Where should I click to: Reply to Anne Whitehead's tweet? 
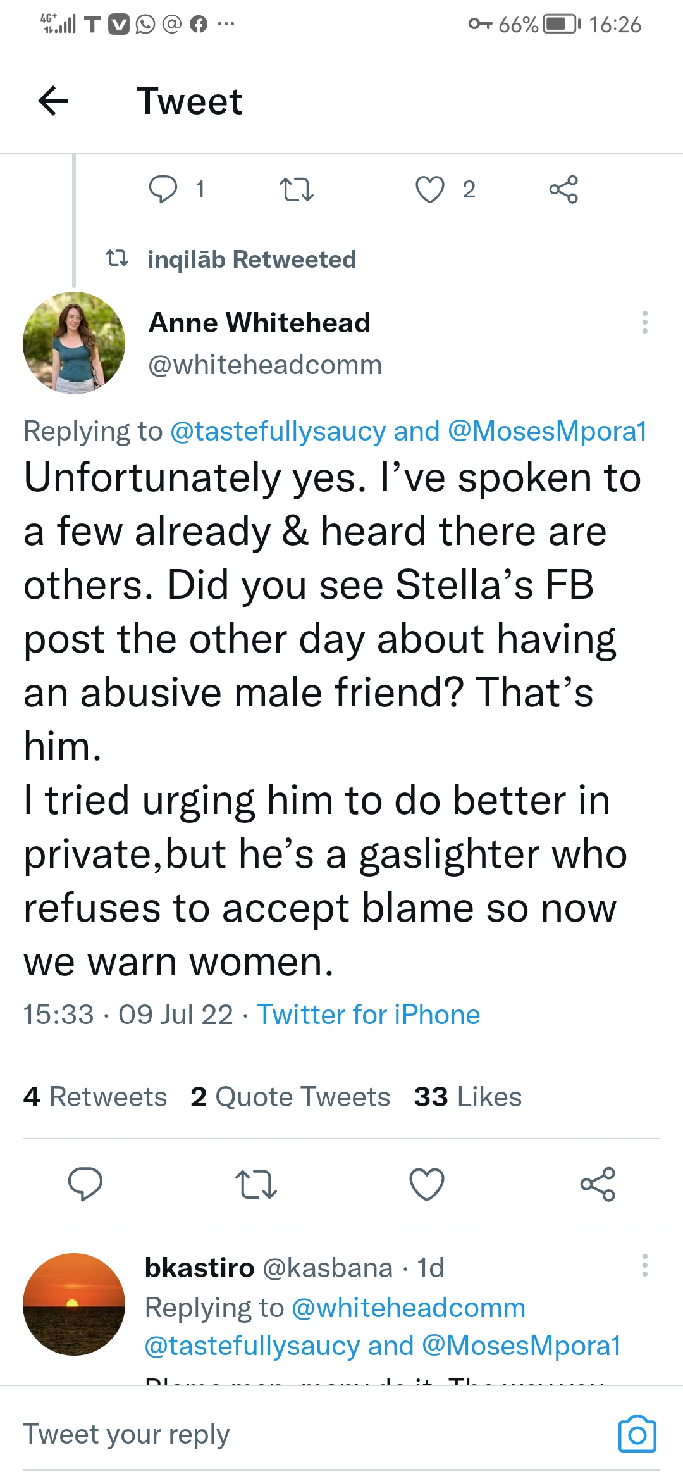click(x=85, y=1184)
